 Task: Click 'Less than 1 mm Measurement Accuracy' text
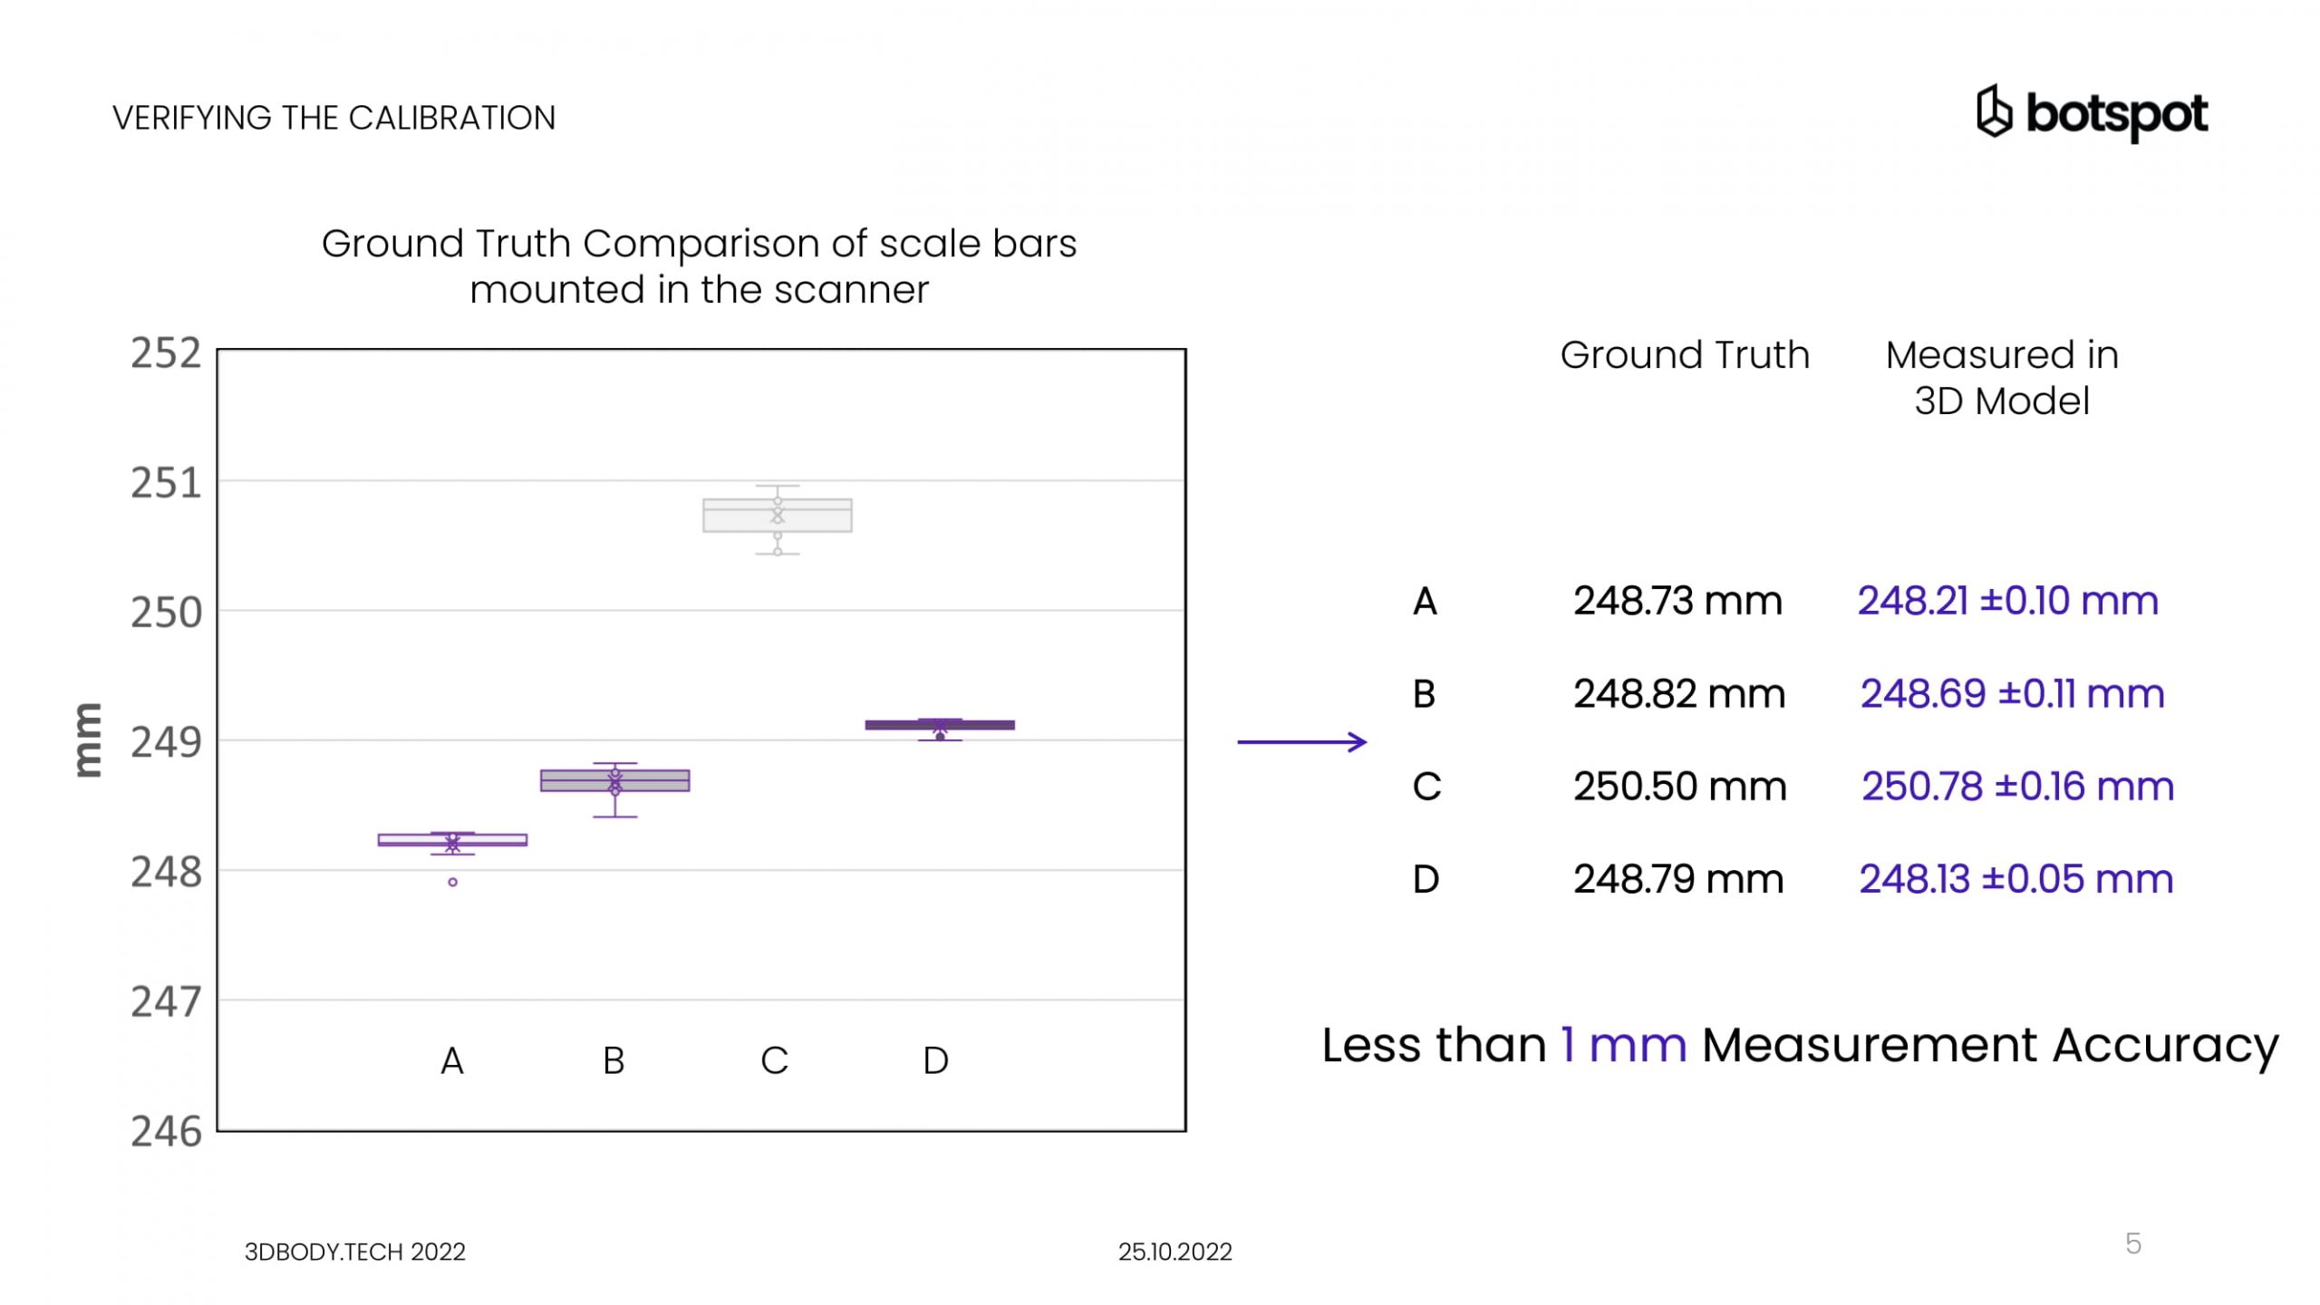pos(1799,1045)
